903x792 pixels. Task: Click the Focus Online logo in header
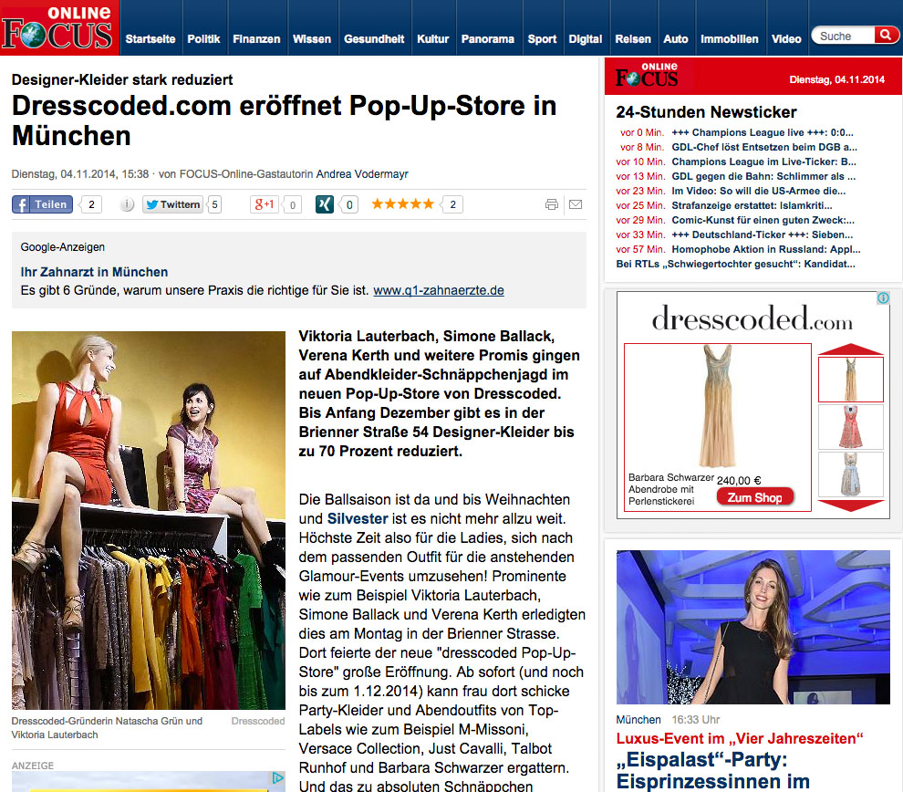pos(57,27)
